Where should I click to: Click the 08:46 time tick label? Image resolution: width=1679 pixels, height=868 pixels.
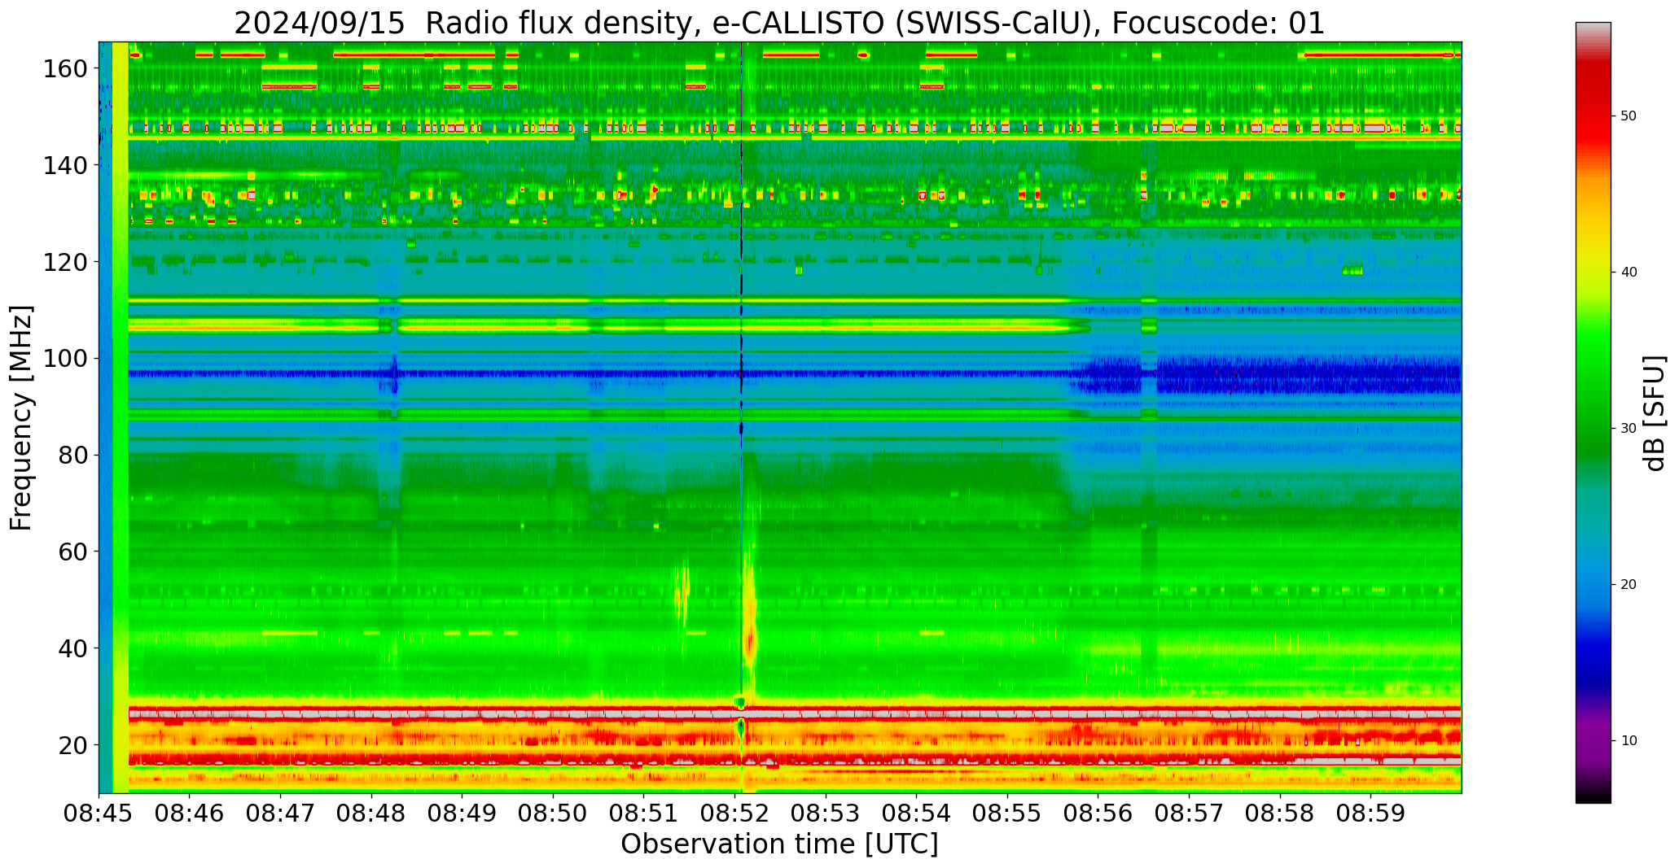[x=190, y=814]
